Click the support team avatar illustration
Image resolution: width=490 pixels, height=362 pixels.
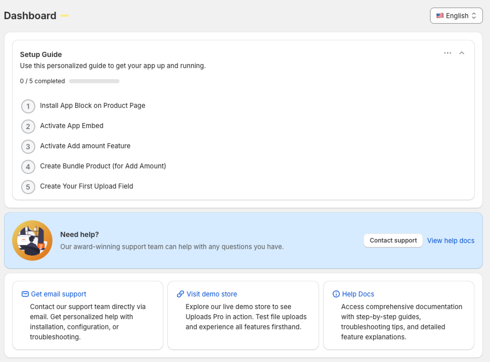(32, 240)
